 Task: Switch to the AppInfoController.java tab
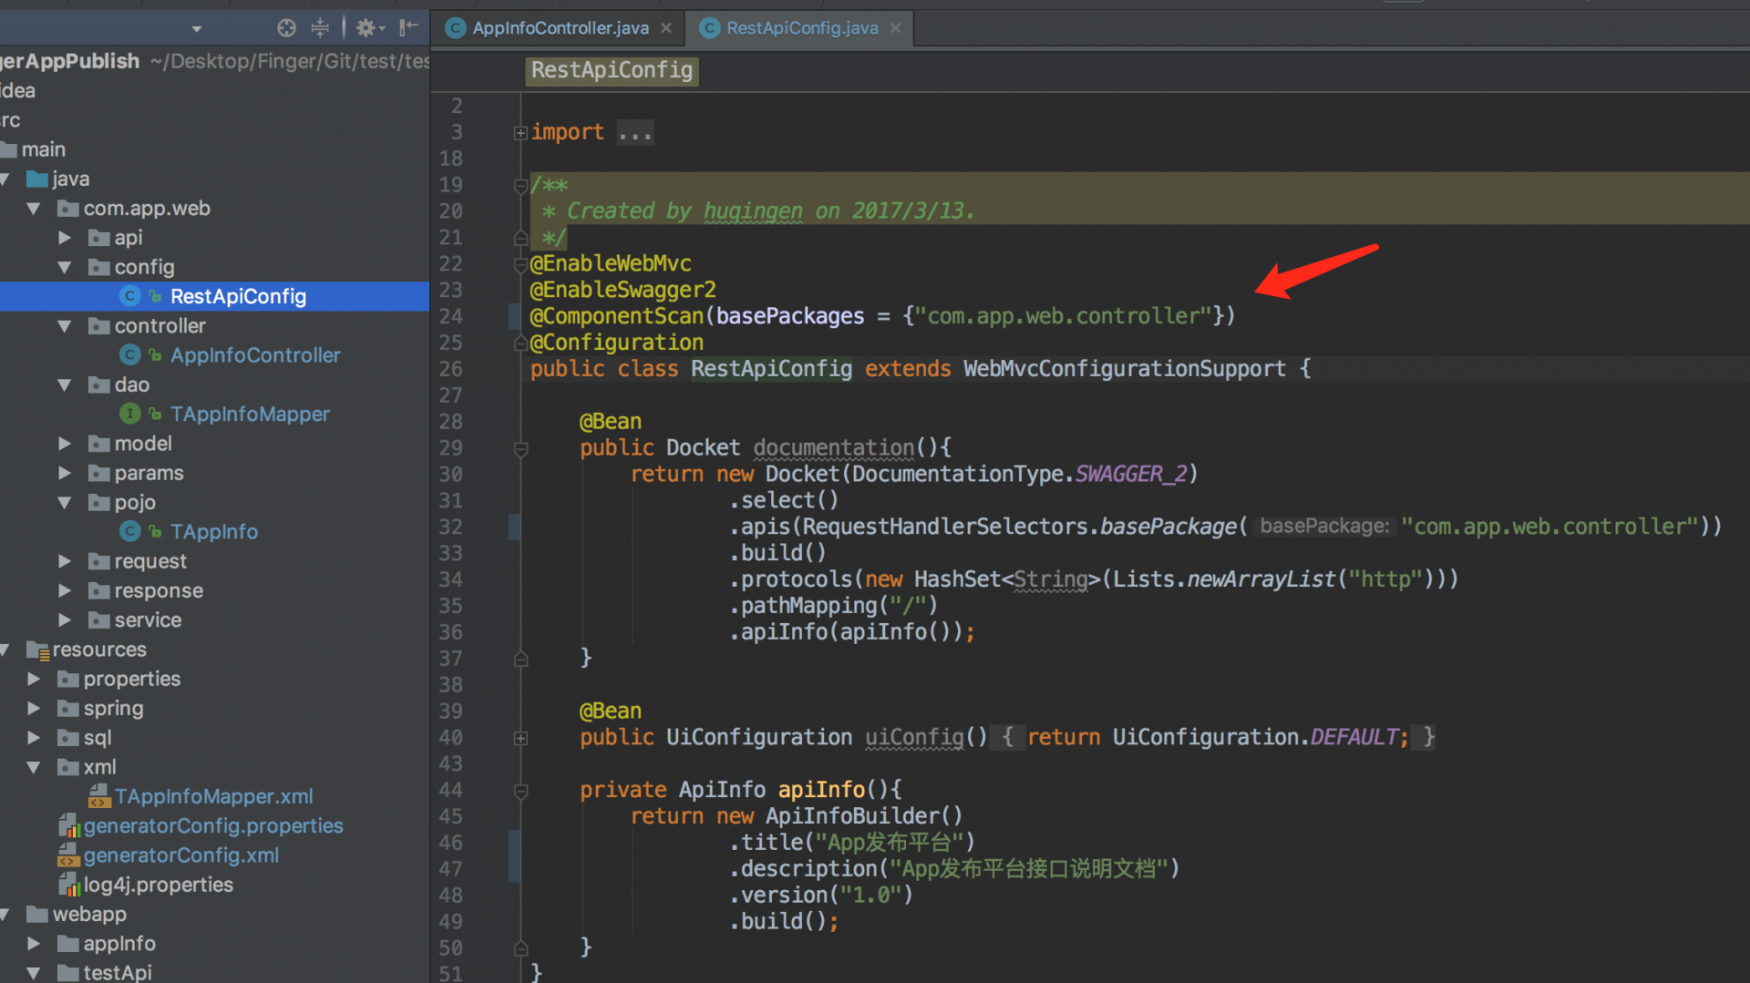tap(560, 28)
